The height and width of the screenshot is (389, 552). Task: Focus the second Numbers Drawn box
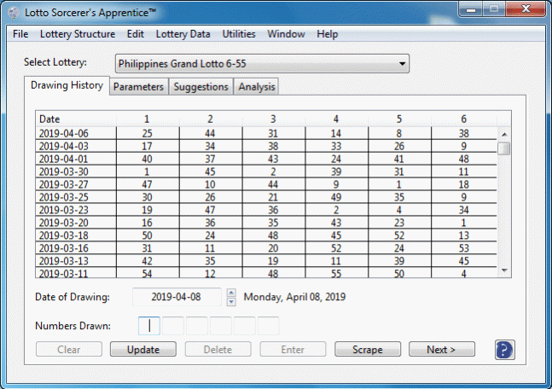(173, 326)
